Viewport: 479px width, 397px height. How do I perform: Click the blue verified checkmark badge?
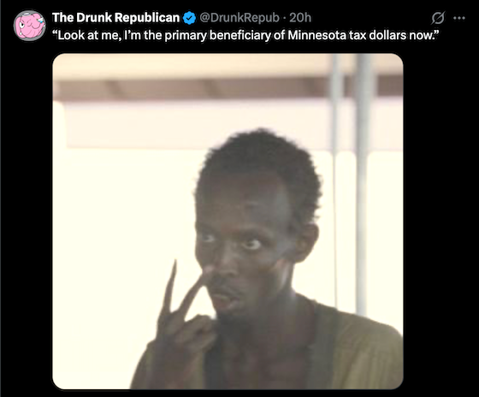[x=189, y=18]
